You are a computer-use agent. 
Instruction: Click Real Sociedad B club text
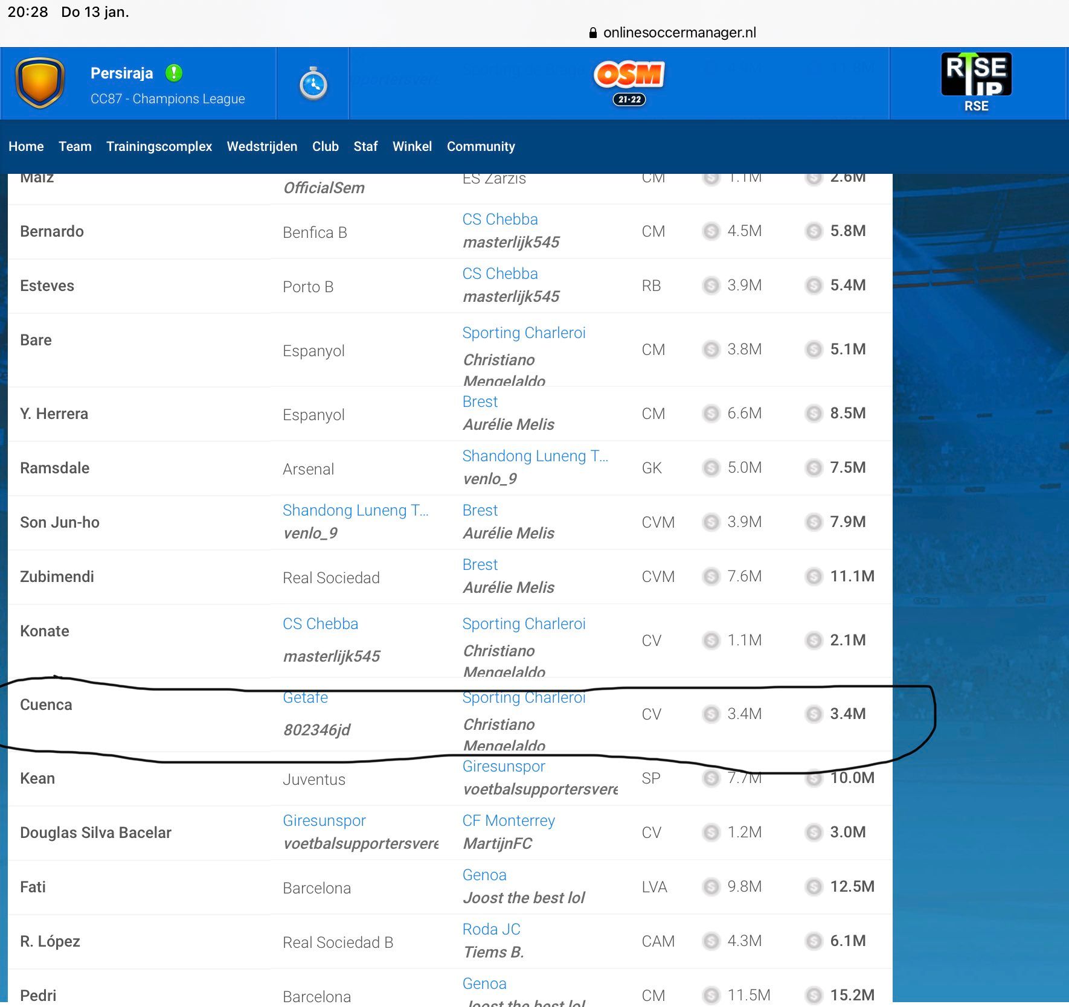click(338, 942)
